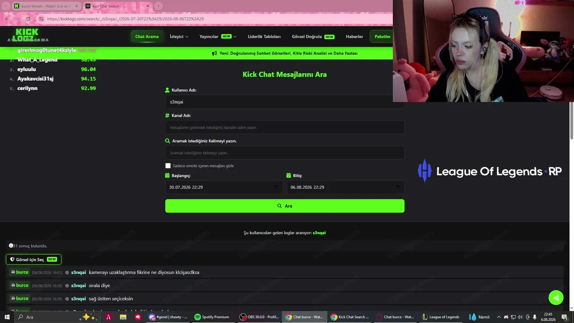Click the Kanal Adı input field
This screenshot has width=574, height=323.
point(285,127)
